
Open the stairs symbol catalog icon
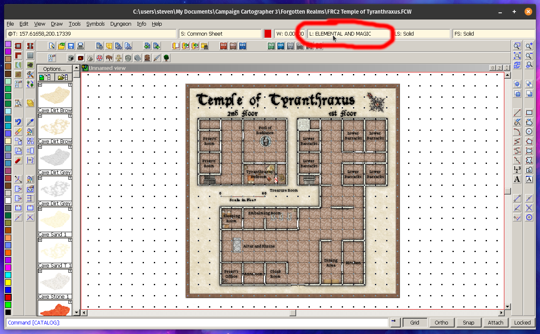[138, 58]
